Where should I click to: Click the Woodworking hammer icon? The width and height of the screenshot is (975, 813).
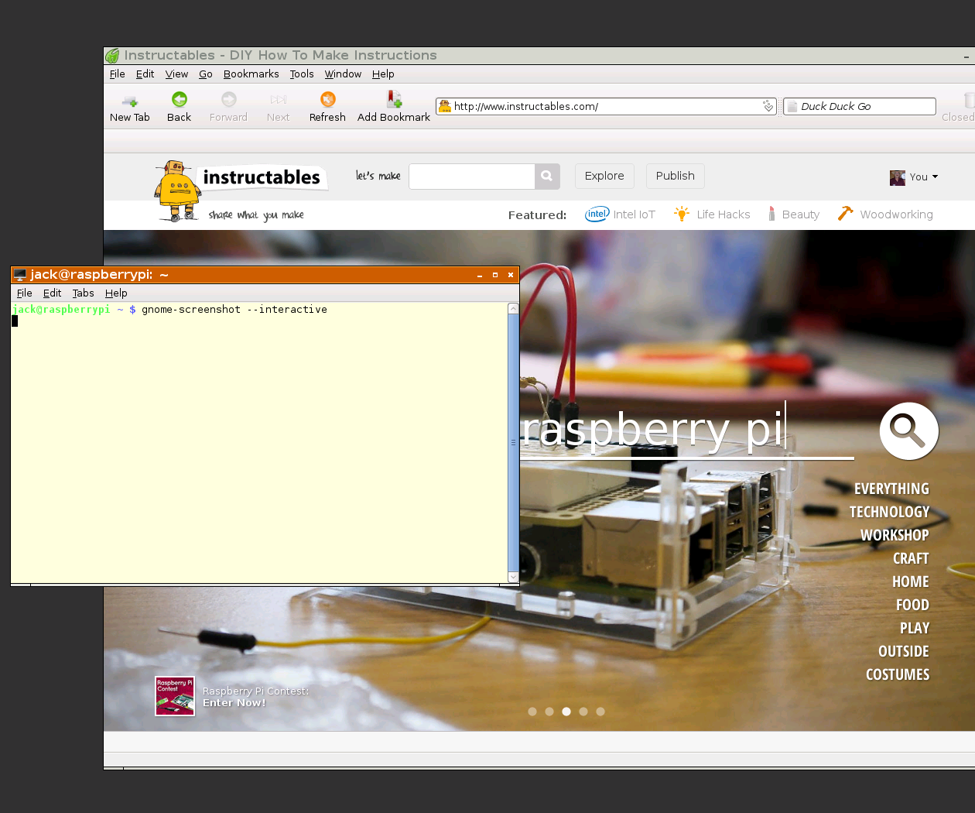point(845,214)
